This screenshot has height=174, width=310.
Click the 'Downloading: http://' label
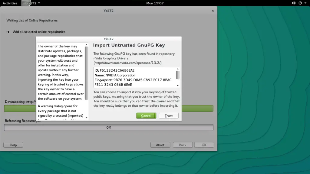click(20, 102)
